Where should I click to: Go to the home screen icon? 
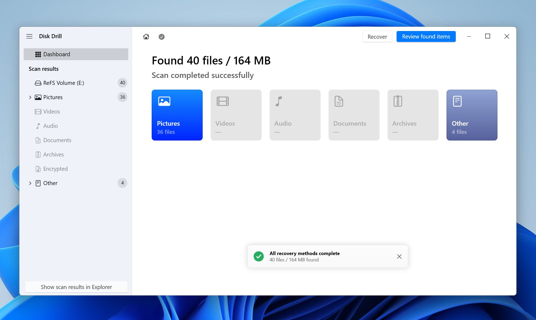coord(146,37)
